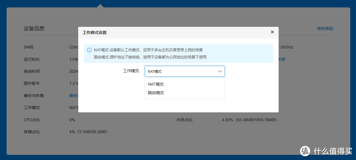Click the memory value 4.50% (83.48MB/1856.78MB)

[x=249, y=120]
